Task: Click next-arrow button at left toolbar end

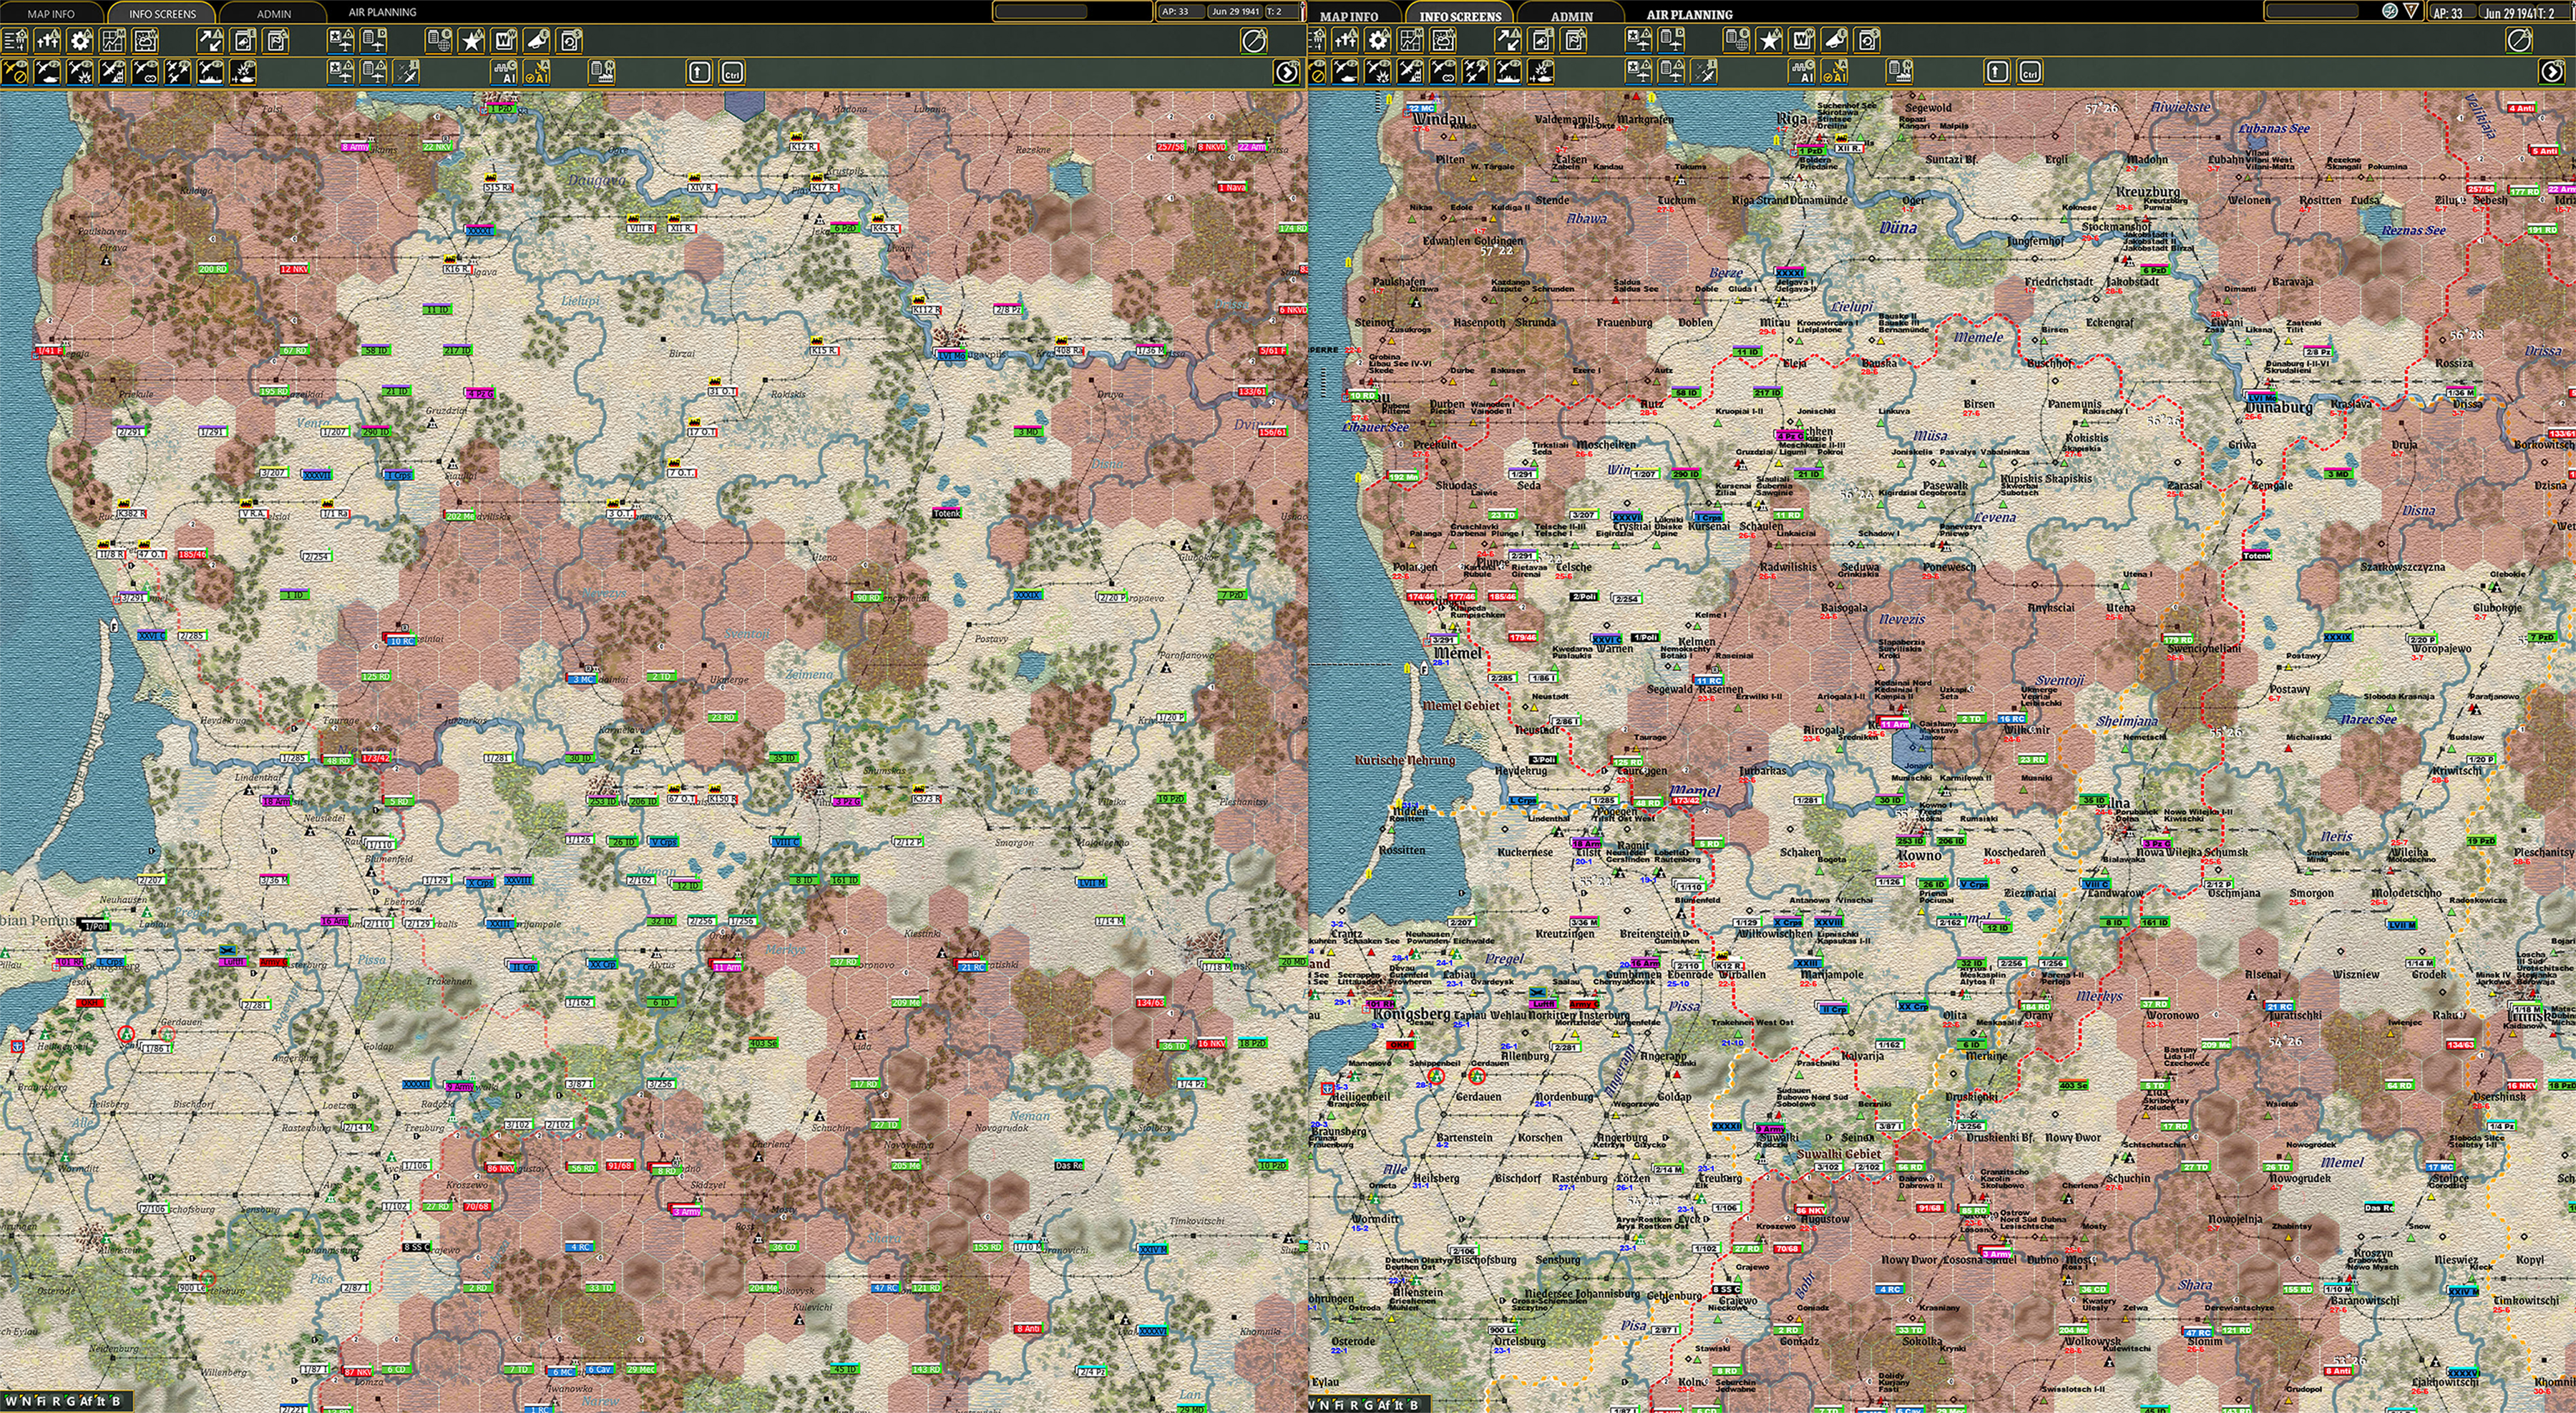Action: tap(1286, 72)
